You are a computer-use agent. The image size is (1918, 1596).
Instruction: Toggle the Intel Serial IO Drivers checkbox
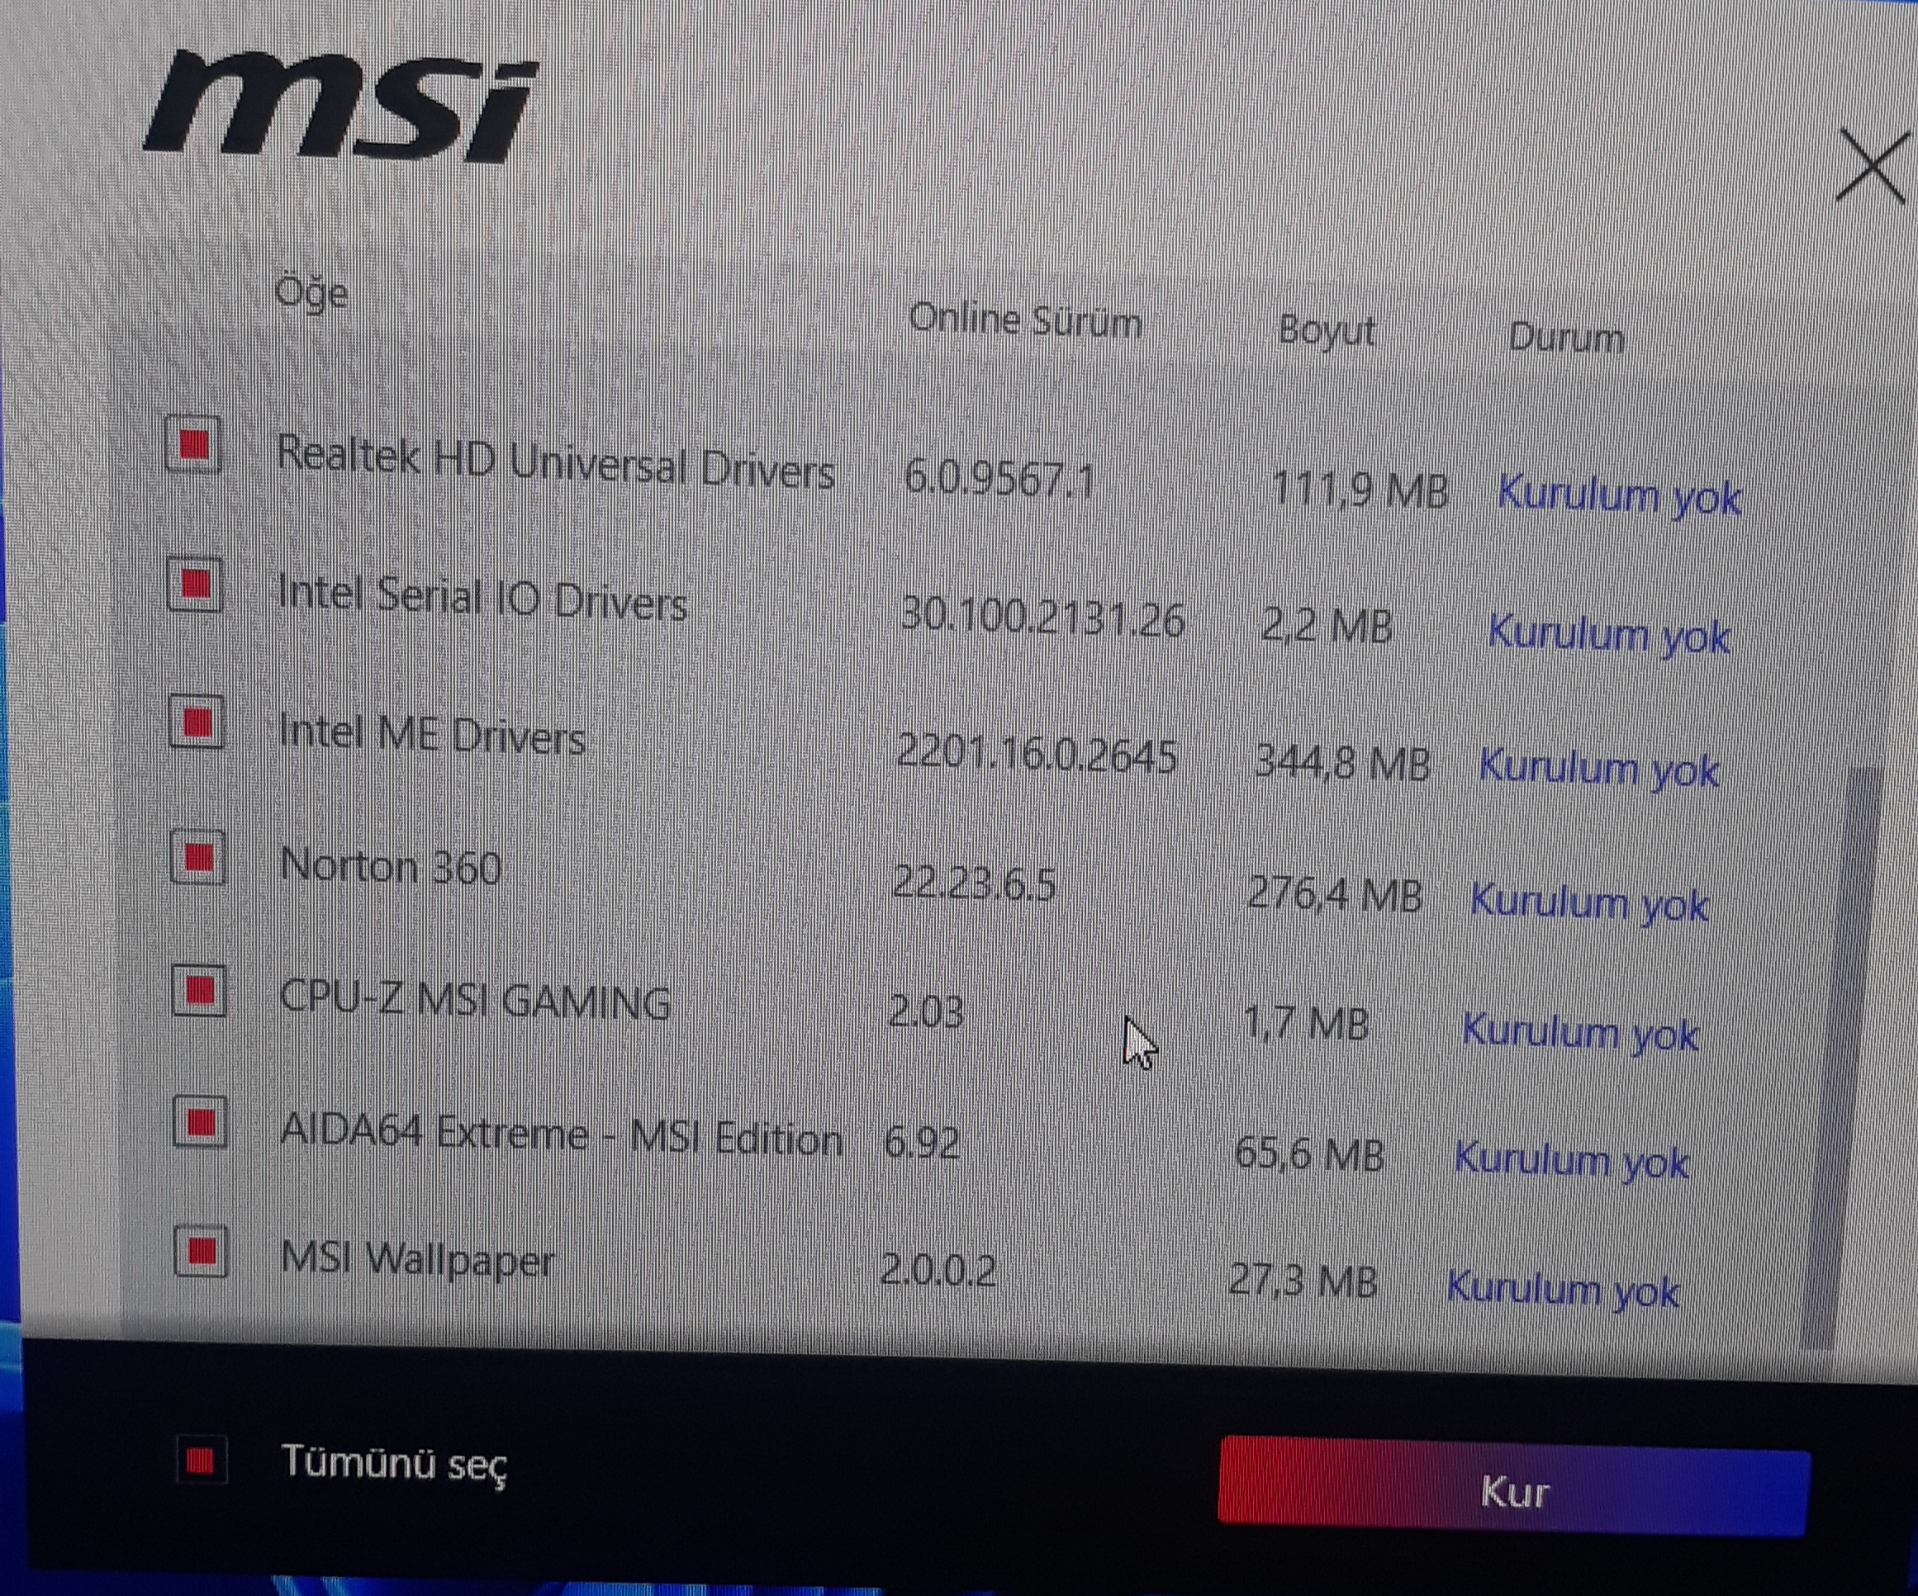click(x=196, y=585)
